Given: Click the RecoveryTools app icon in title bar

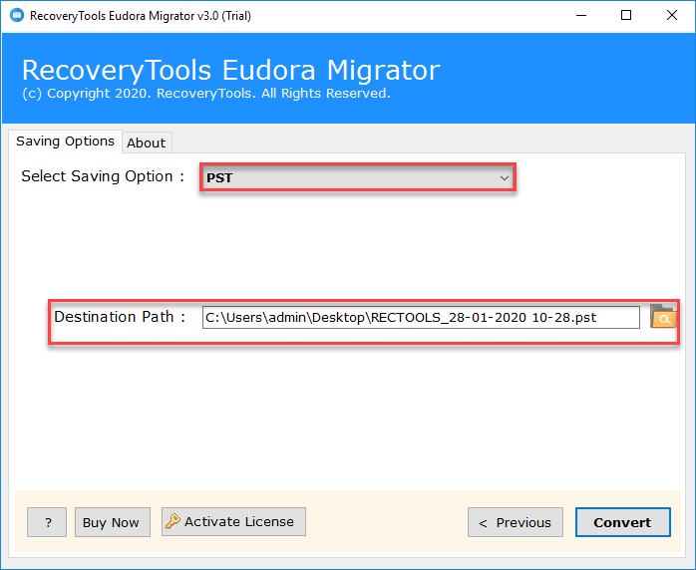Looking at the screenshot, I should [x=16, y=15].
